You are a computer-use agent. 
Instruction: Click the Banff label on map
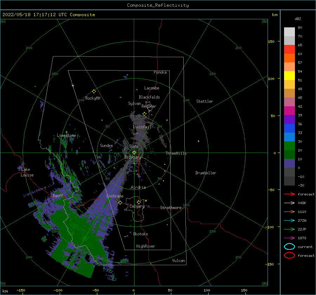point(58,196)
